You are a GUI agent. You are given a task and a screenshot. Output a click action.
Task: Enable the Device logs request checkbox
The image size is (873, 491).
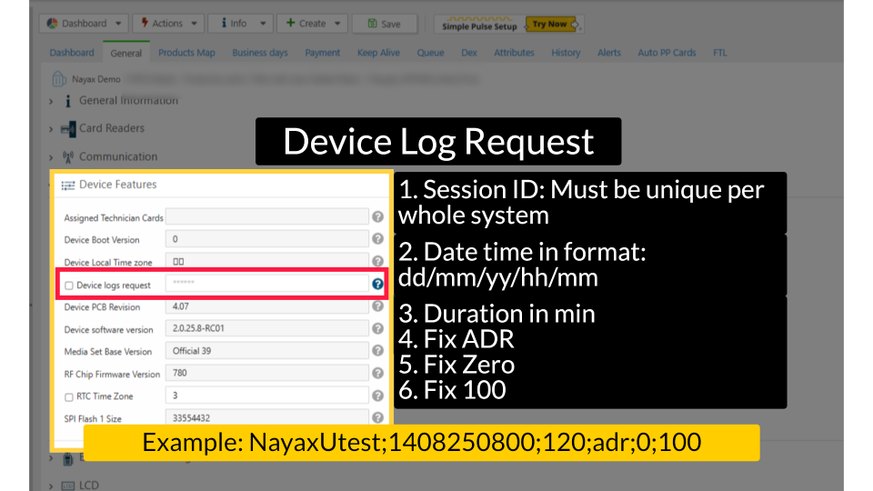tap(69, 286)
